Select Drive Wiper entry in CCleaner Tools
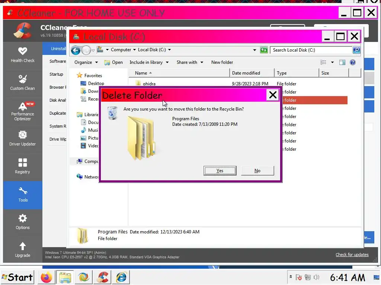Viewport: 381px width, 285px height. click(58, 139)
